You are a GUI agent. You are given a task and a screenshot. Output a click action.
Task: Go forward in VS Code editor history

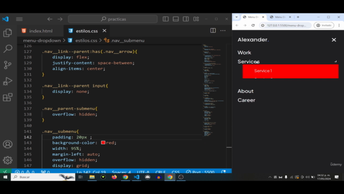point(60,19)
